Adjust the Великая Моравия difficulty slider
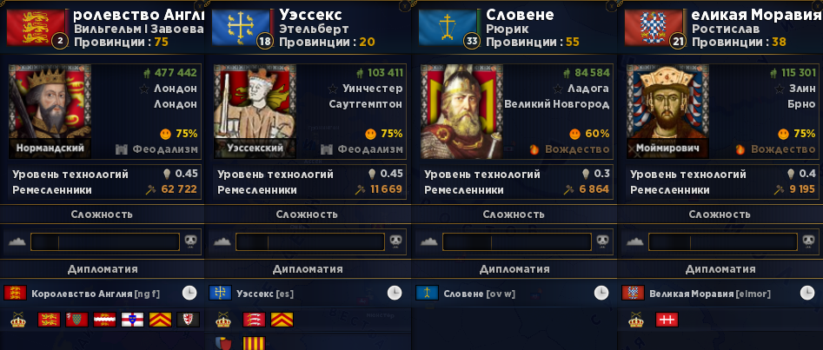Viewport: 823px width, 350px height. coord(723,242)
